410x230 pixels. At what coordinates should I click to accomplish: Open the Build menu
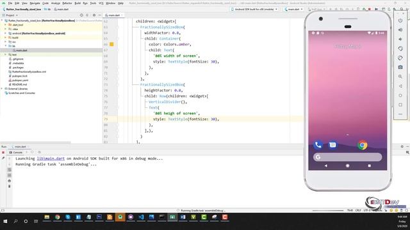point(78,3)
